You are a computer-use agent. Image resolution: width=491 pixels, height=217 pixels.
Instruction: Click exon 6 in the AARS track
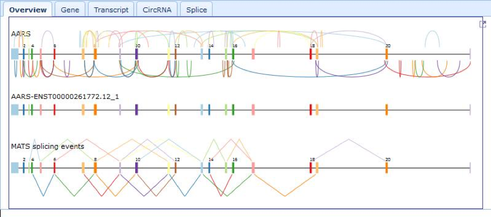coord(55,54)
